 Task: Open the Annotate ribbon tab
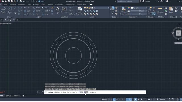tap(13, 5)
